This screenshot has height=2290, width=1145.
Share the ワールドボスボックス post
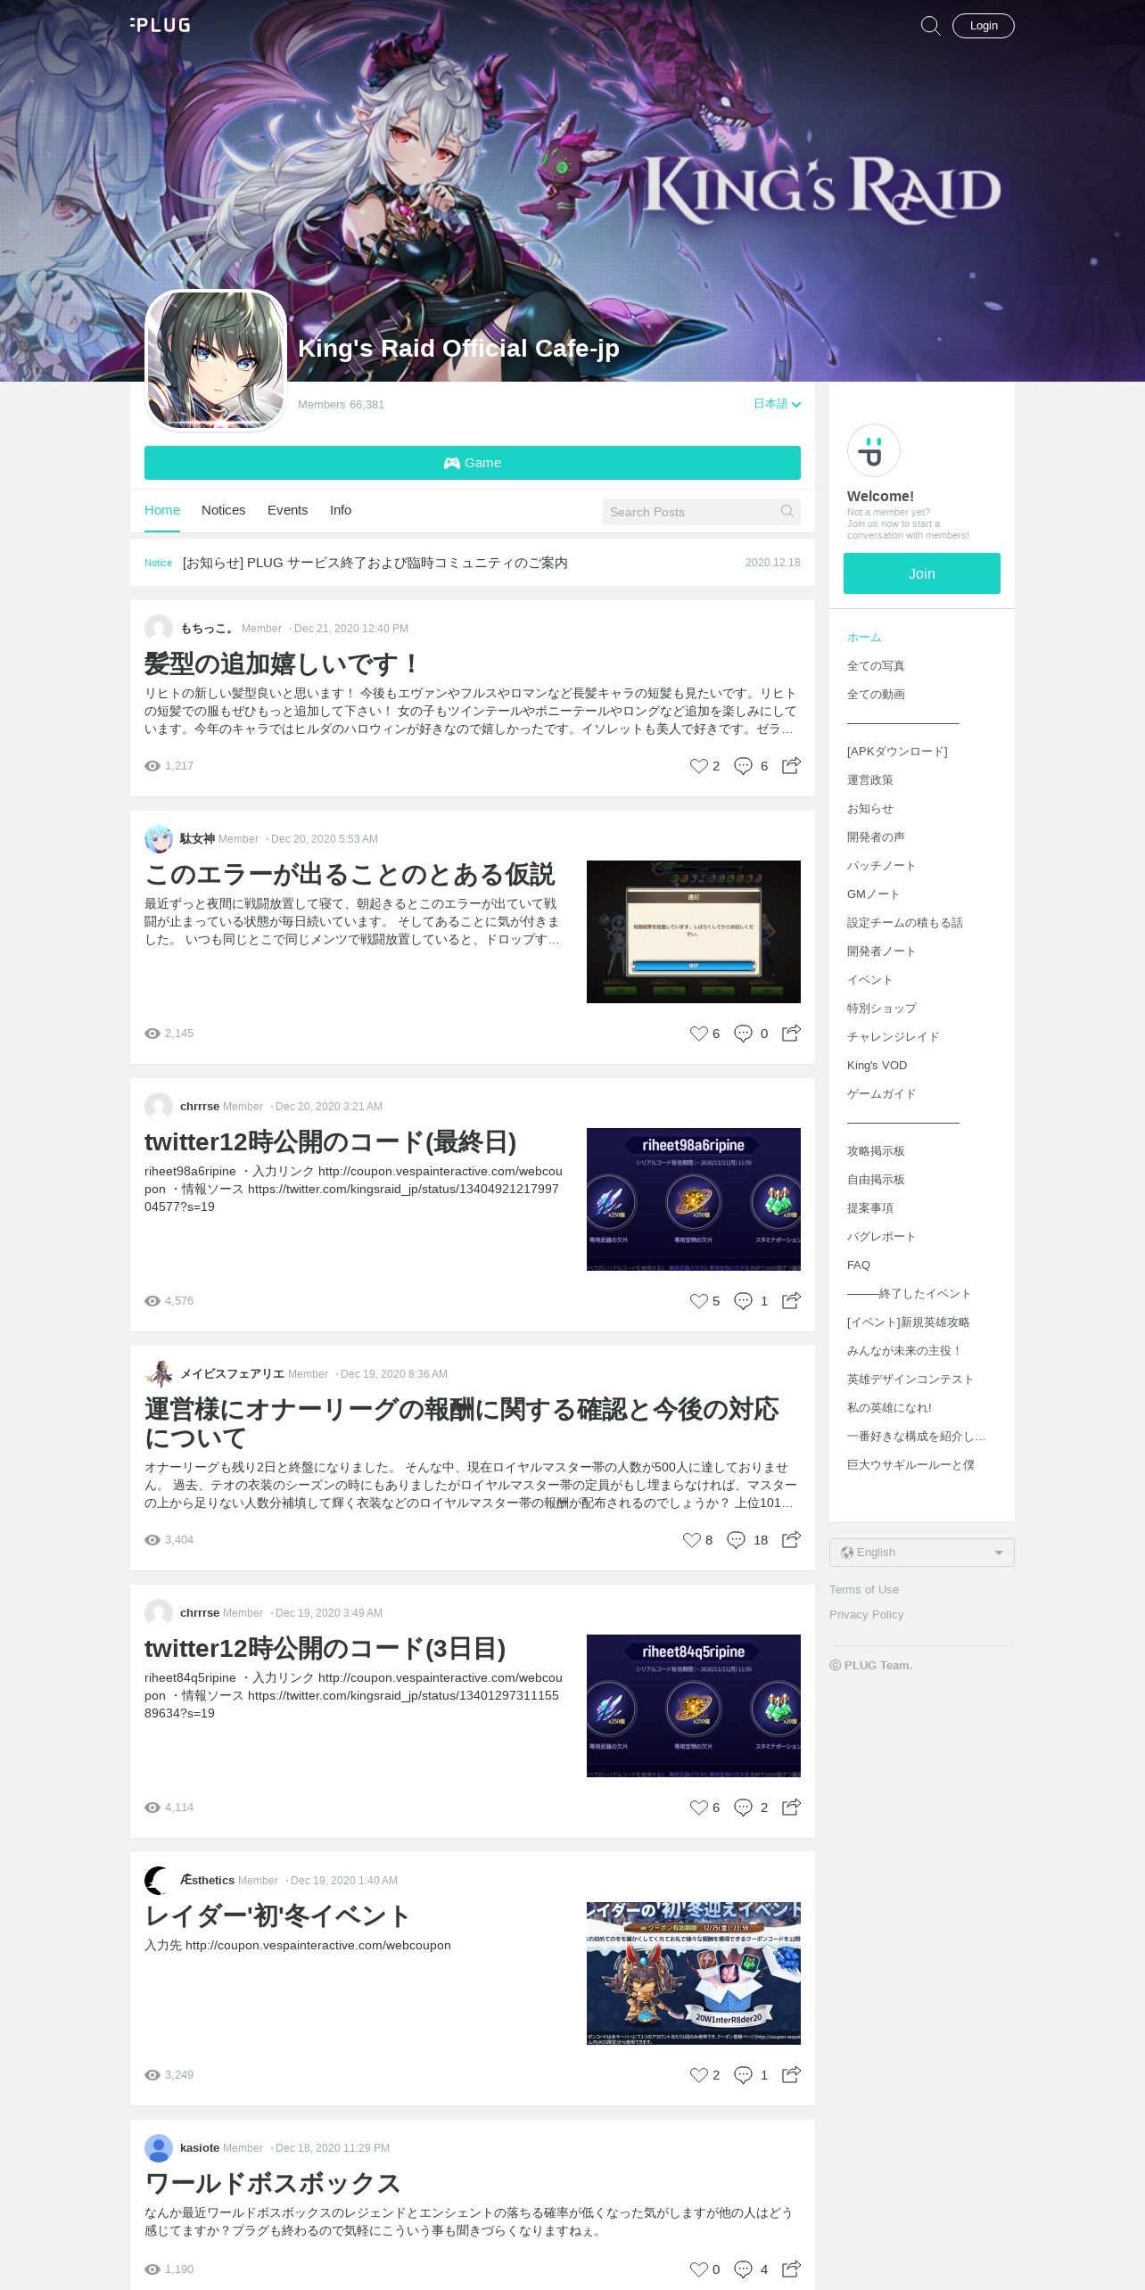click(x=791, y=2269)
